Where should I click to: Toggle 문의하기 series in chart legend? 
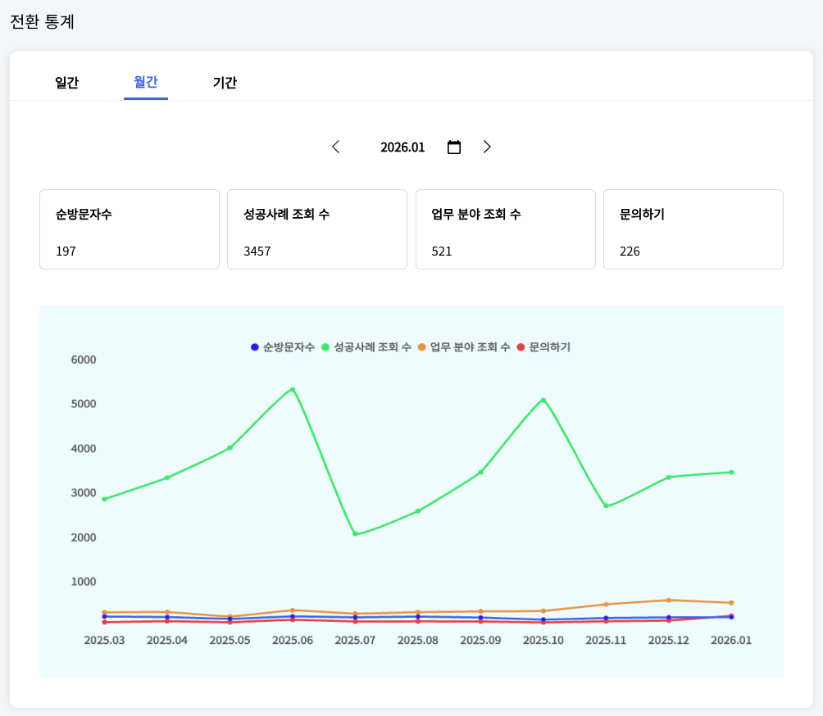pyautogui.click(x=544, y=347)
